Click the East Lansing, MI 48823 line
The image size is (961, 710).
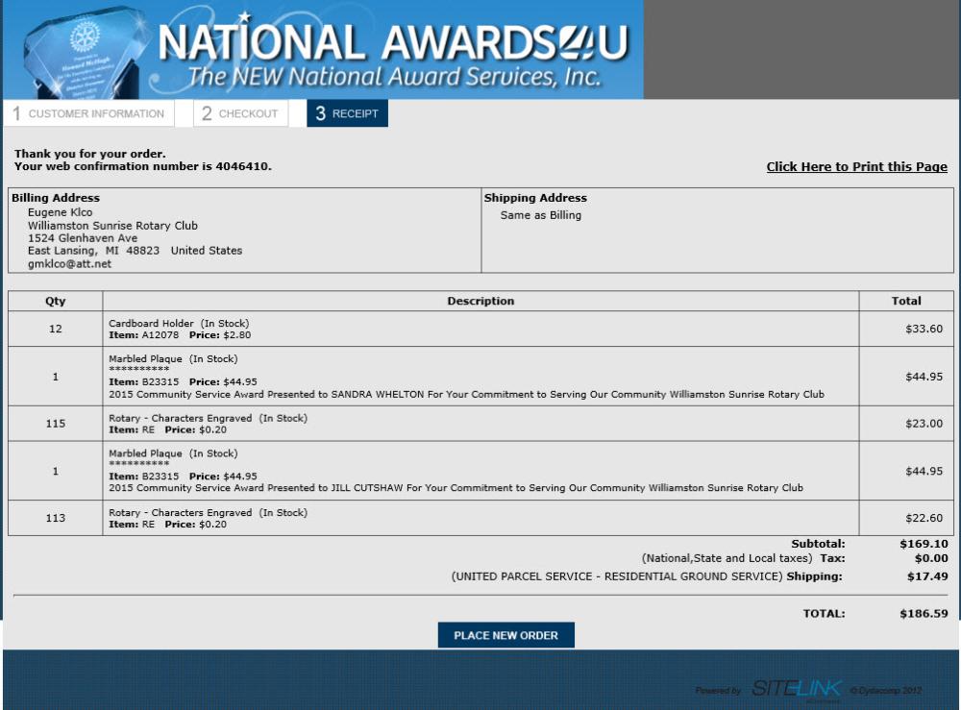135,251
